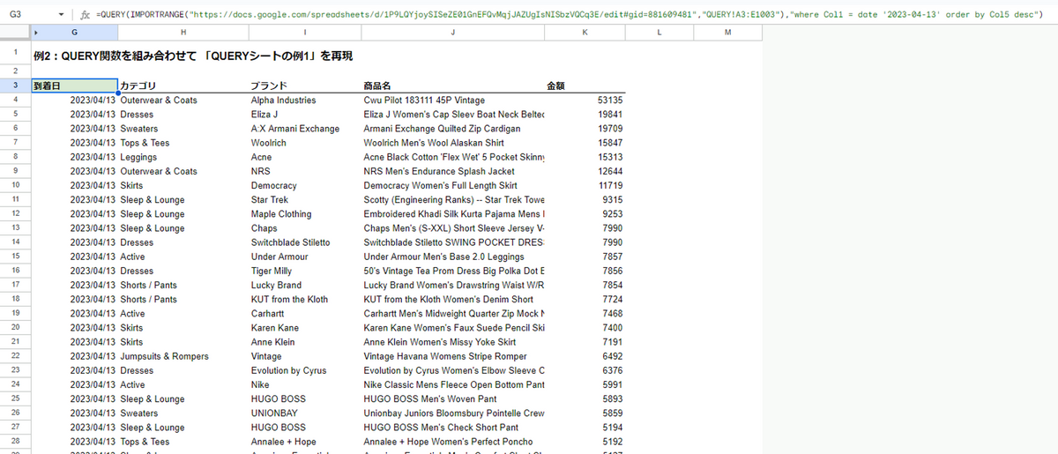Viewport: 1058px width, 454px height.
Task: Click the Nike brand cell
Action: coord(304,384)
